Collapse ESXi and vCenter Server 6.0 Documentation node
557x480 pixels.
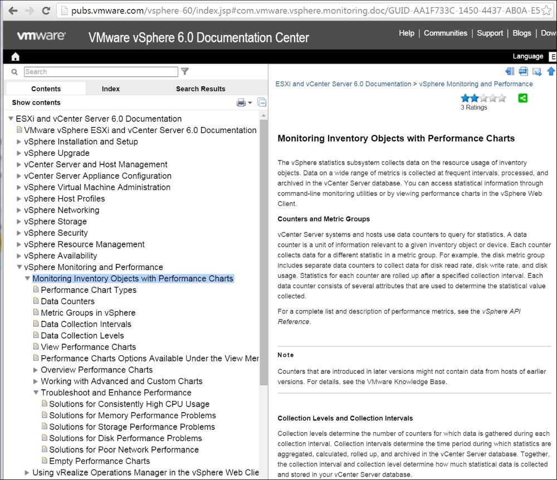point(11,119)
